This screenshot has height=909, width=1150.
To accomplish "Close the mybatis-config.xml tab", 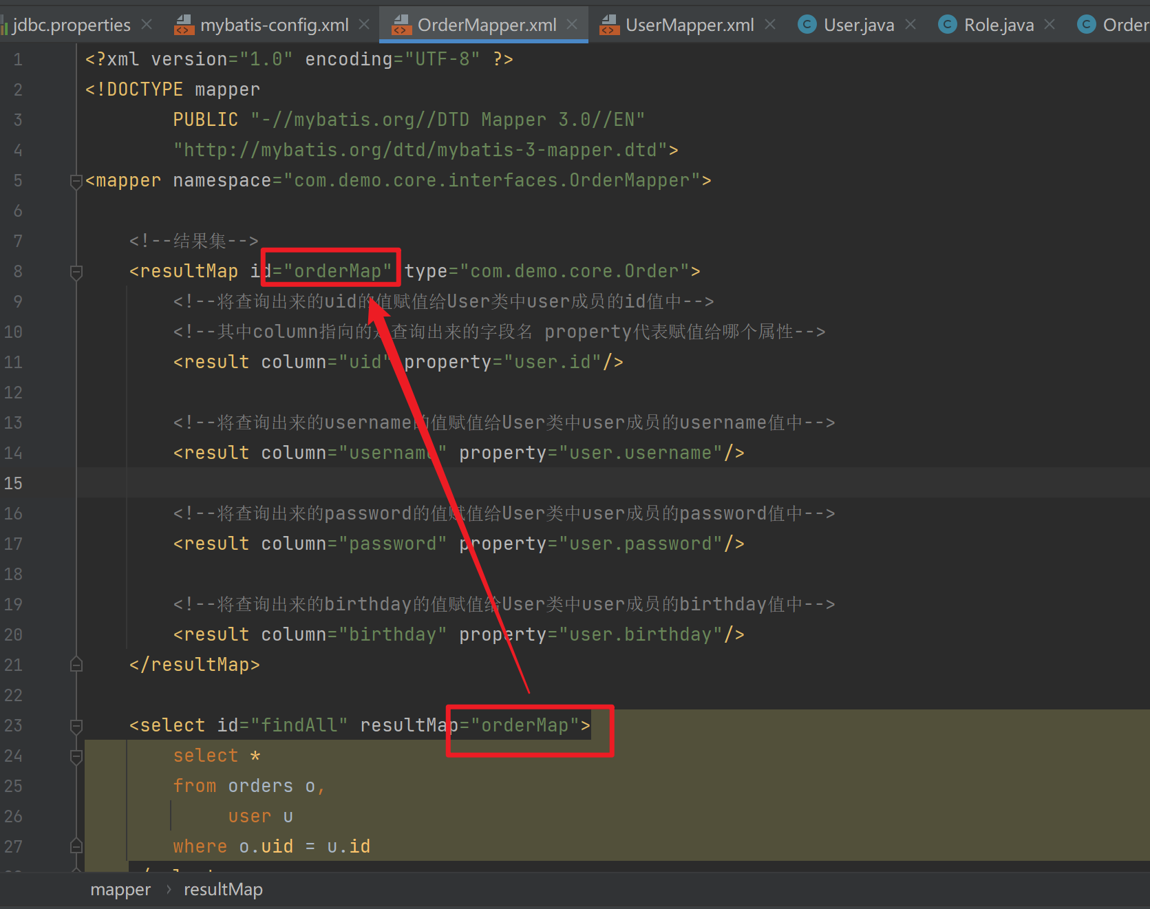I will pos(364,25).
